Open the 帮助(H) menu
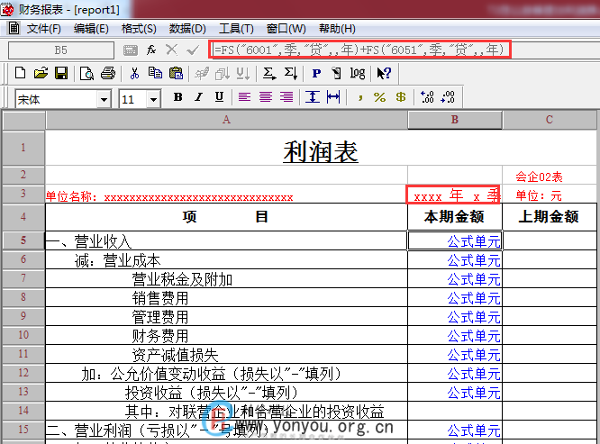600x444 pixels. click(x=337, y=29)
